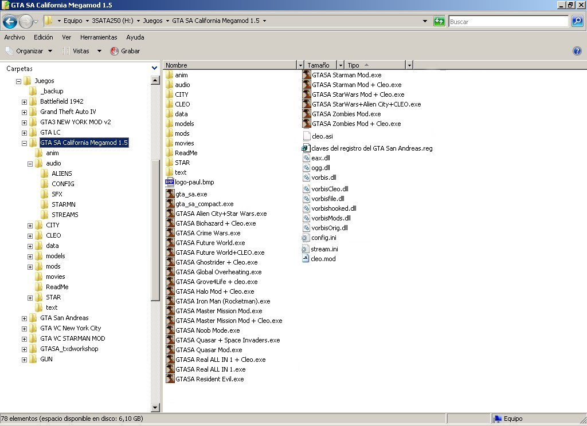Select GTASA Zombies Mod.exe icon
587x426 pixels.
(307, 114)
